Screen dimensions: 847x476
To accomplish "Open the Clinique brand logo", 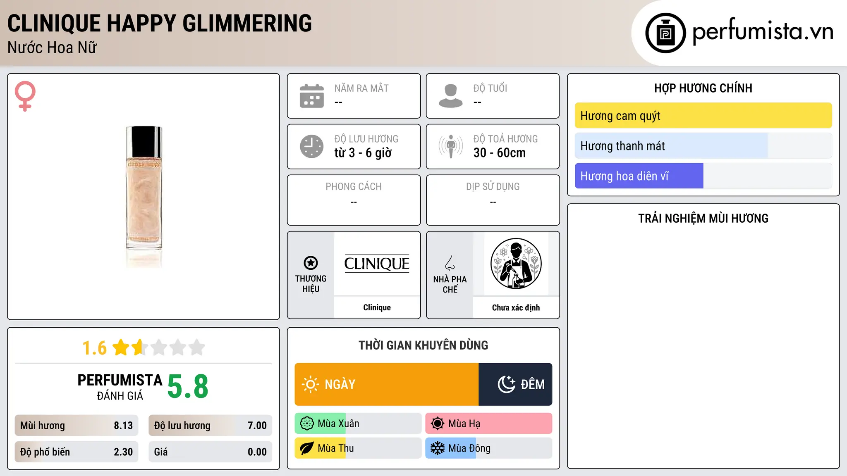I will (x=377, y=264).
